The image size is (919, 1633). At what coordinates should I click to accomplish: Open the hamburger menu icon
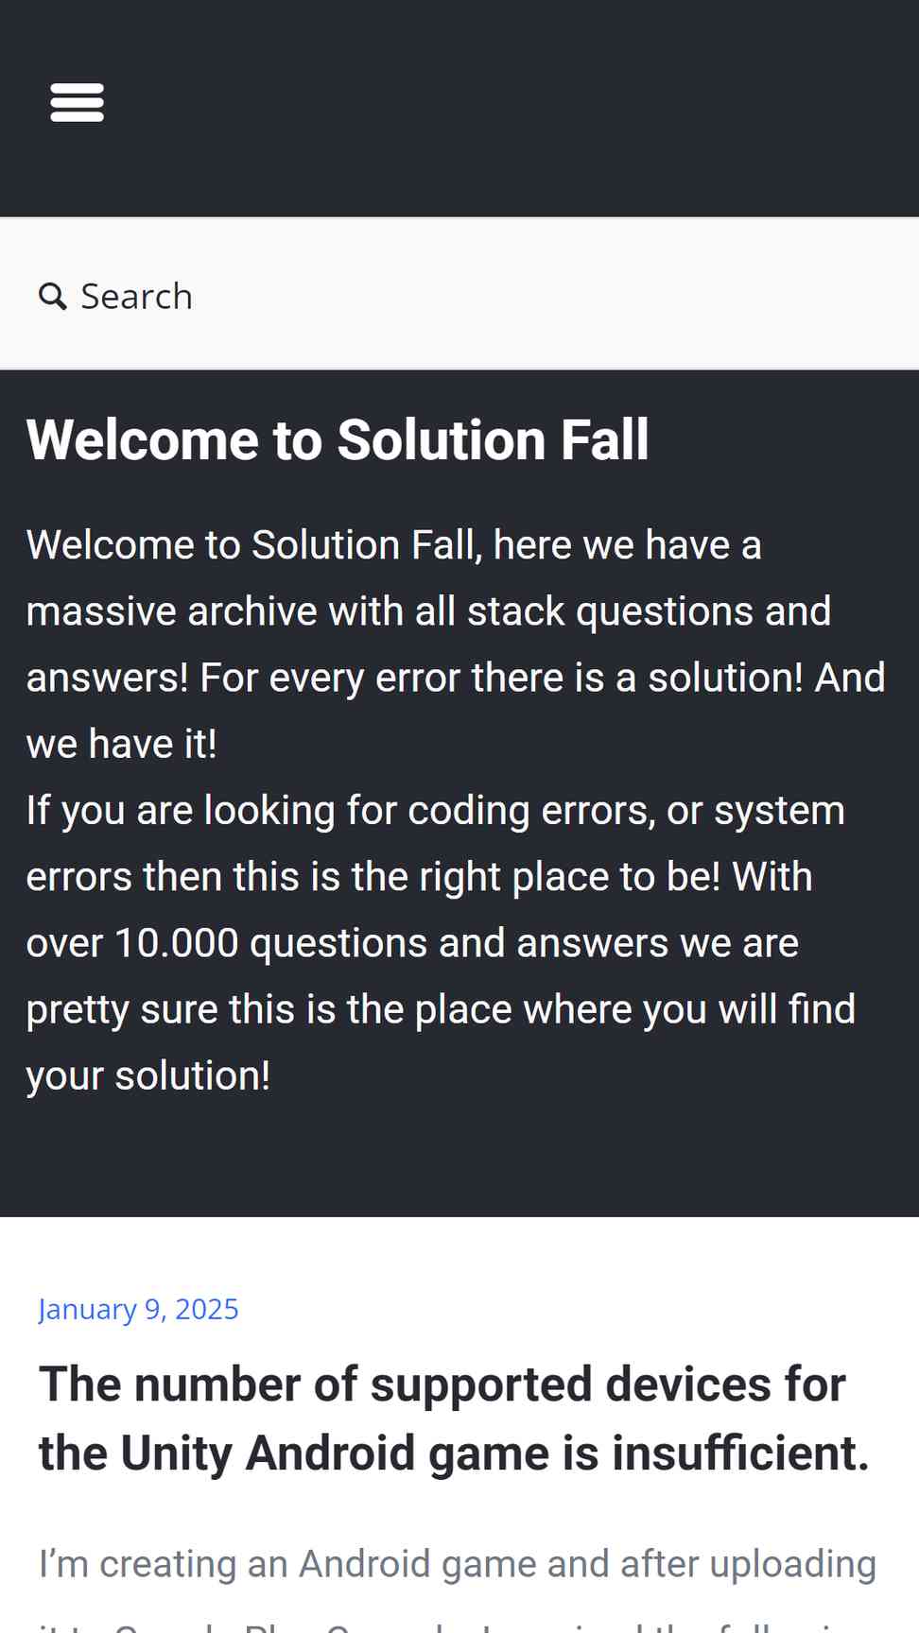pyautogui.click(x=77, y=102)
